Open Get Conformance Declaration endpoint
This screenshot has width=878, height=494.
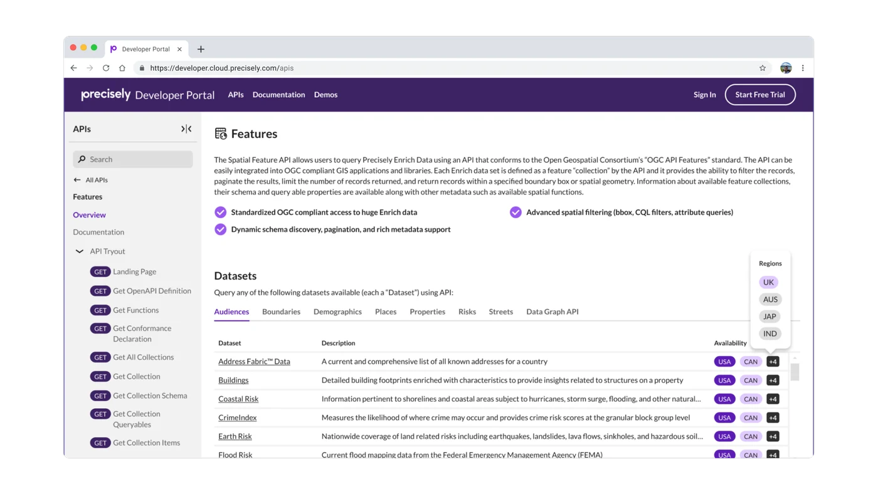point(142,334)
